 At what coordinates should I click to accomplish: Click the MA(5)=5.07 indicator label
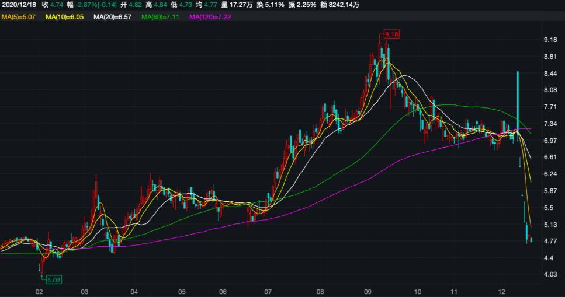pos(19,17)
